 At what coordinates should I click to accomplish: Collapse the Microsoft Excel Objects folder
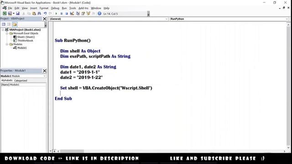coord(7,33)
